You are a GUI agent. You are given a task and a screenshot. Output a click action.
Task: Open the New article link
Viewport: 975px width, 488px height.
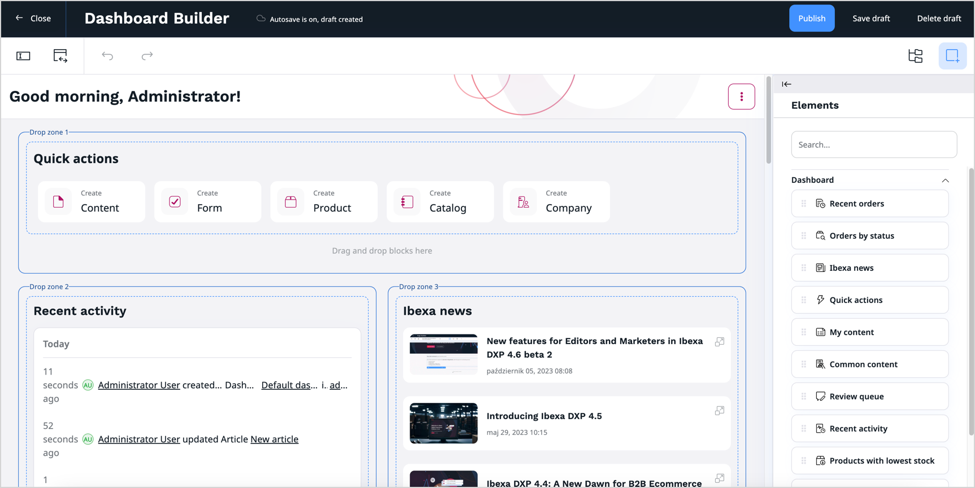coord(274,439)
